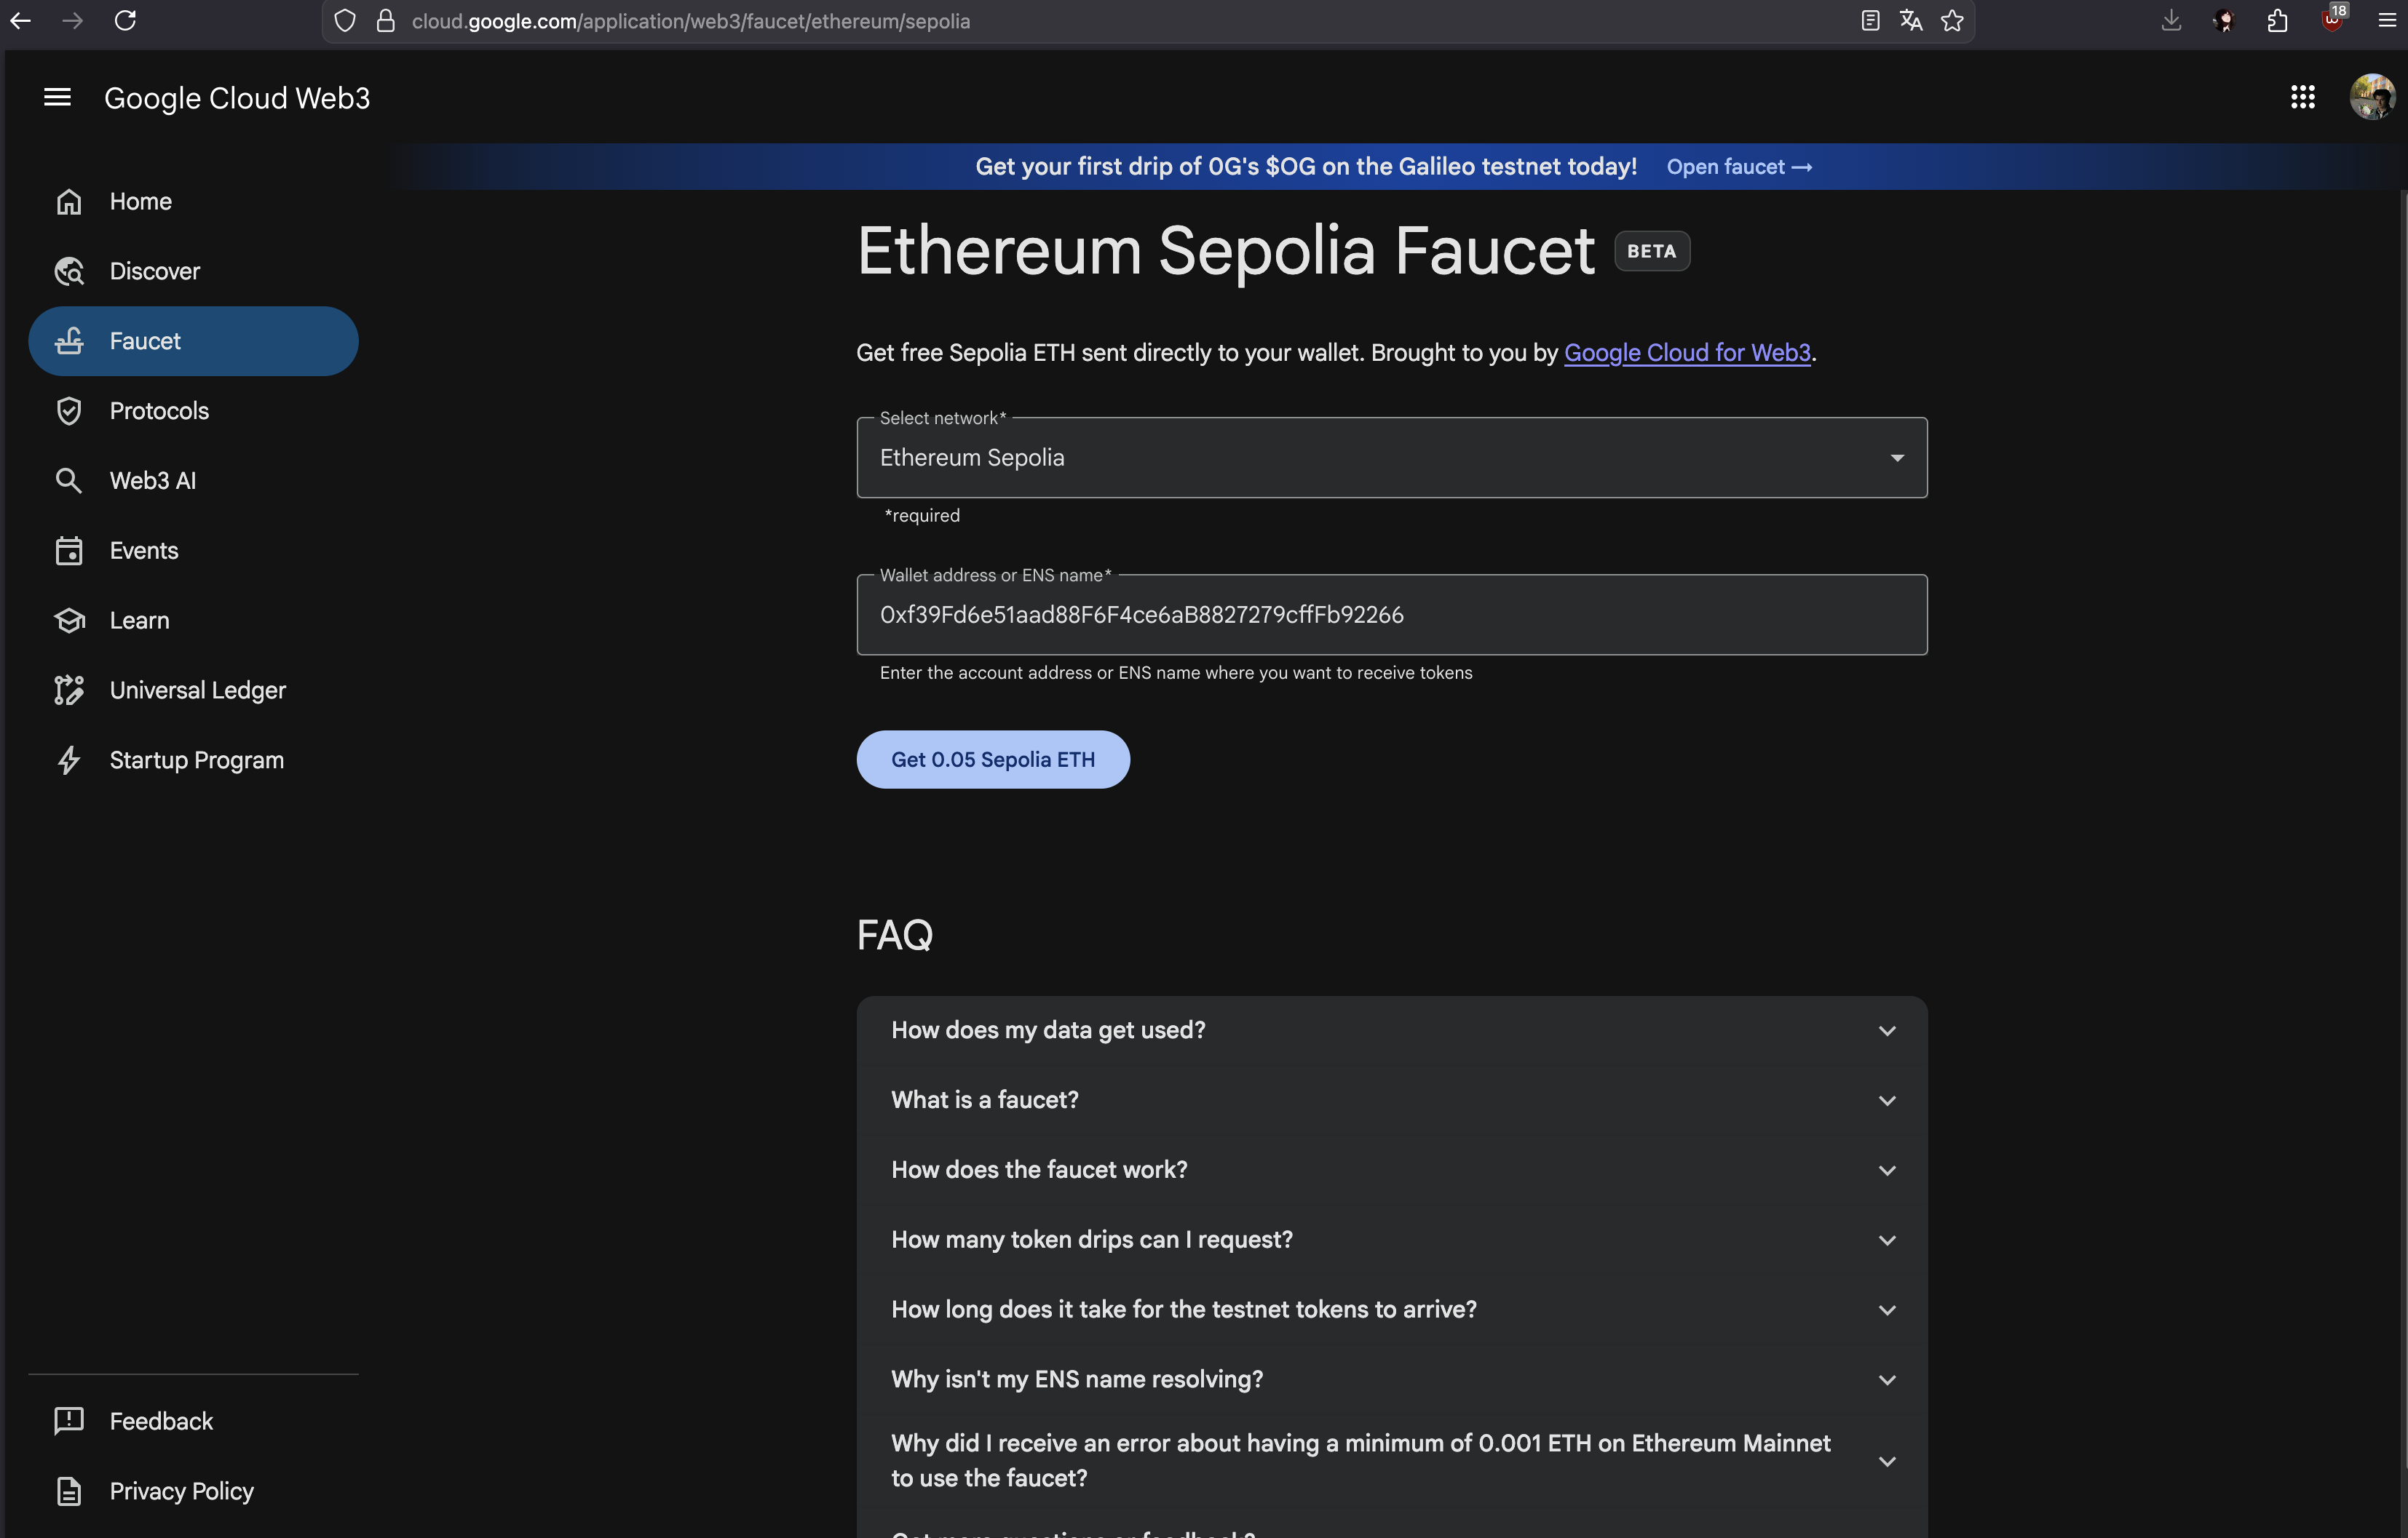Open the hamburger navigation menu
This screenshot has height=1538, width=2408.
[x=57, y=97]
